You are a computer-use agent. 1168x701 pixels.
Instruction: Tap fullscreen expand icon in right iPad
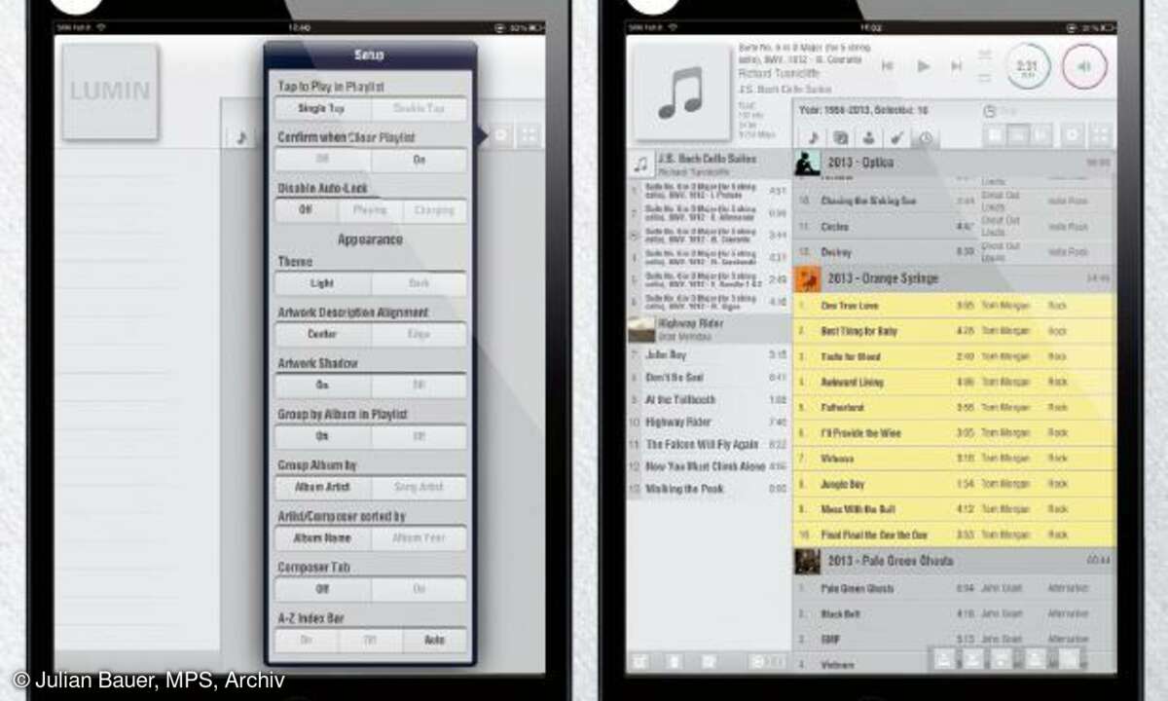[1102, 135]
